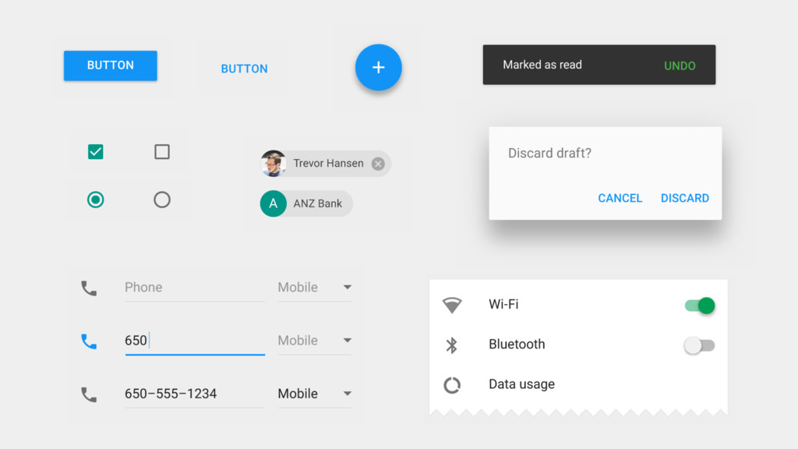Click the filled blue BUTTON
This screenshot has height=449, width=798.
111,65
